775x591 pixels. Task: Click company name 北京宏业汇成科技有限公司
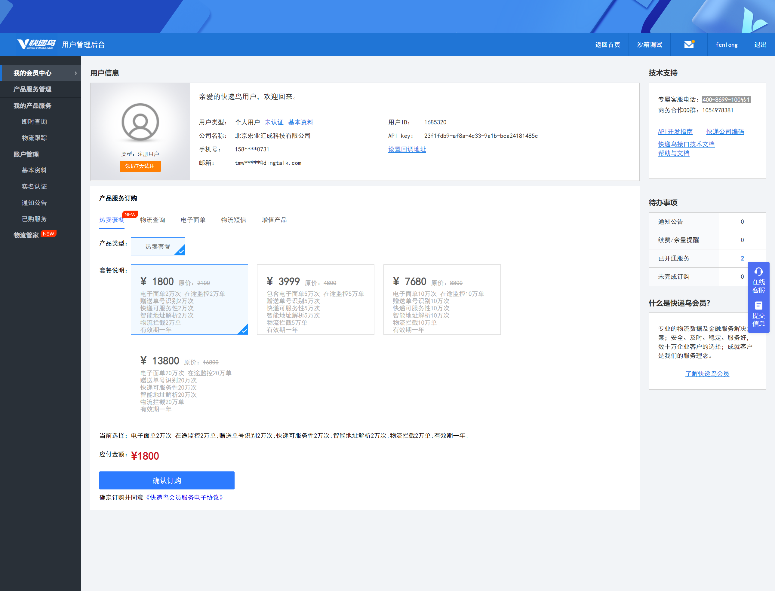(272, 136)
